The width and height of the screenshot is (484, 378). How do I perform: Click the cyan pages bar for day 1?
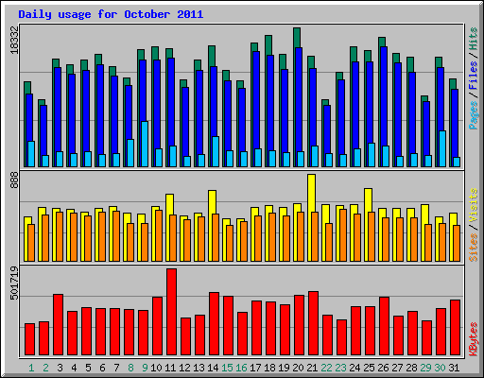coord(31,154)
